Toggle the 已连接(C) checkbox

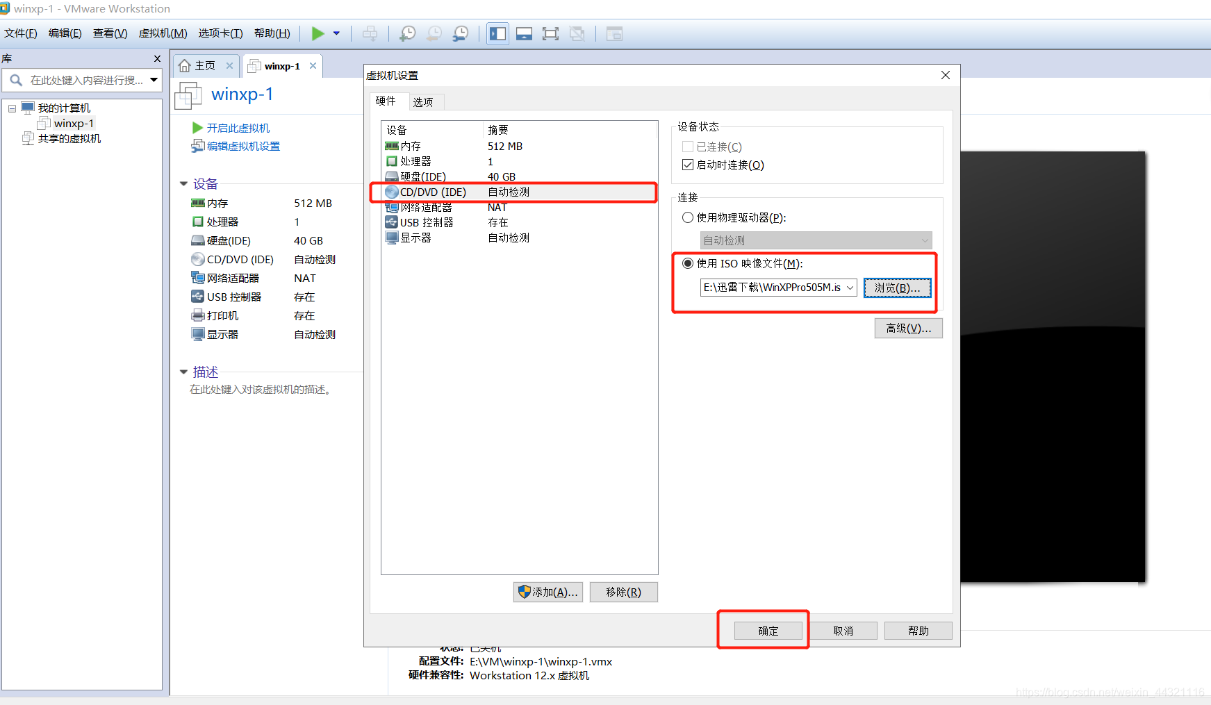coord(688,147)
